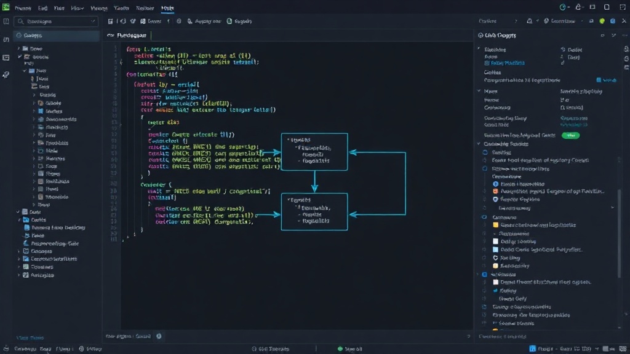Click the magnifier icon in the editor toolbar
This screenshot has height=354, width=630.
(189, 22)
